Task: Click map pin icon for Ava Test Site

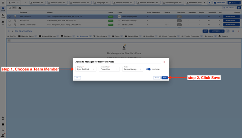Action: [15, 20]
